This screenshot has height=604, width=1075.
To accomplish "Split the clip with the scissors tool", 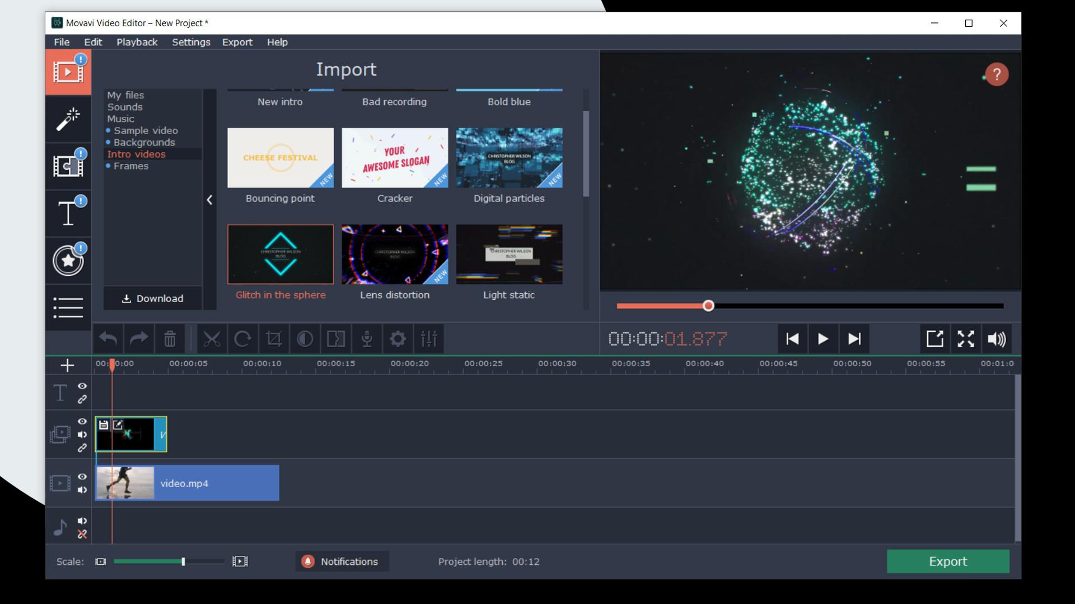I will pos(213,338).
